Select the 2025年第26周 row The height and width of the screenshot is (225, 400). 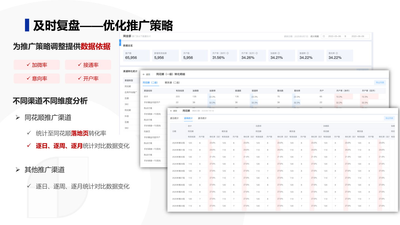click(x=282, y=185)
